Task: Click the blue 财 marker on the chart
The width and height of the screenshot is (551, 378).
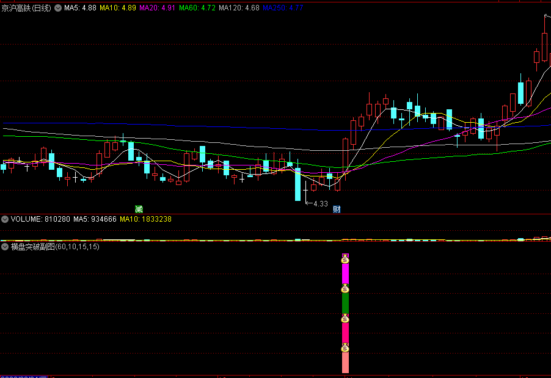Action: click(337, 209)
